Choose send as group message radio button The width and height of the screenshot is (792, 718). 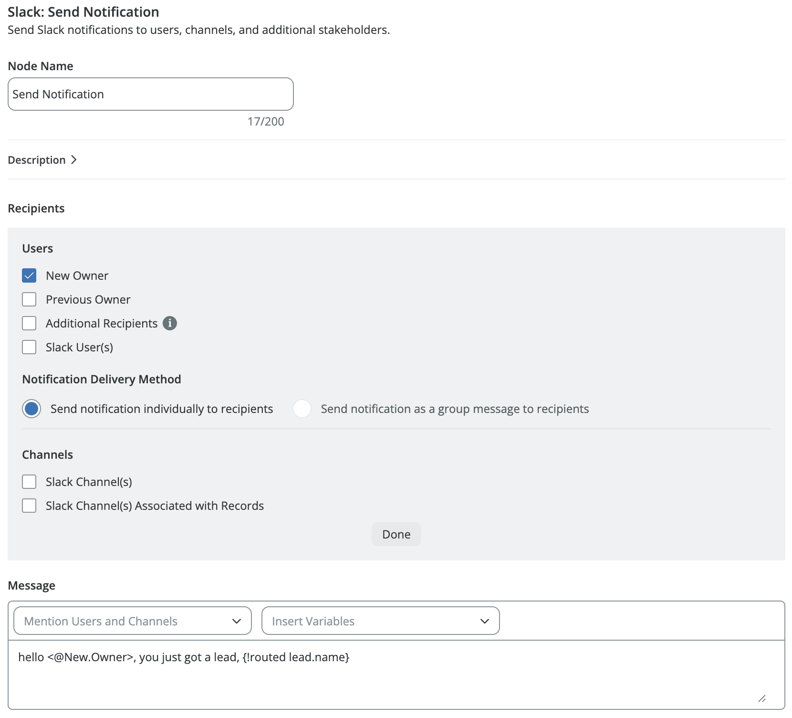click(x=302, y=409)
